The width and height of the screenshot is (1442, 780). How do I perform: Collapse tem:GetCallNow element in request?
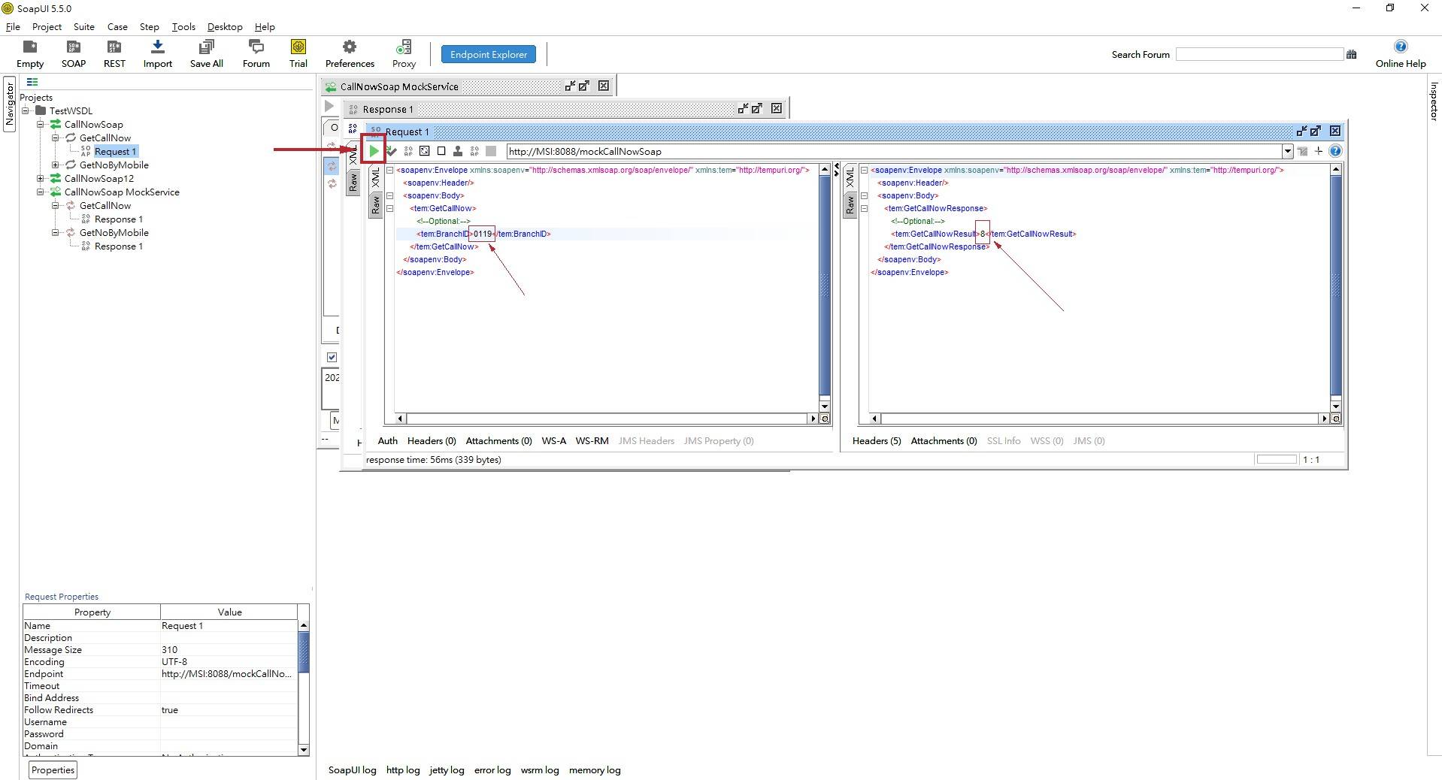click(390, 208)
